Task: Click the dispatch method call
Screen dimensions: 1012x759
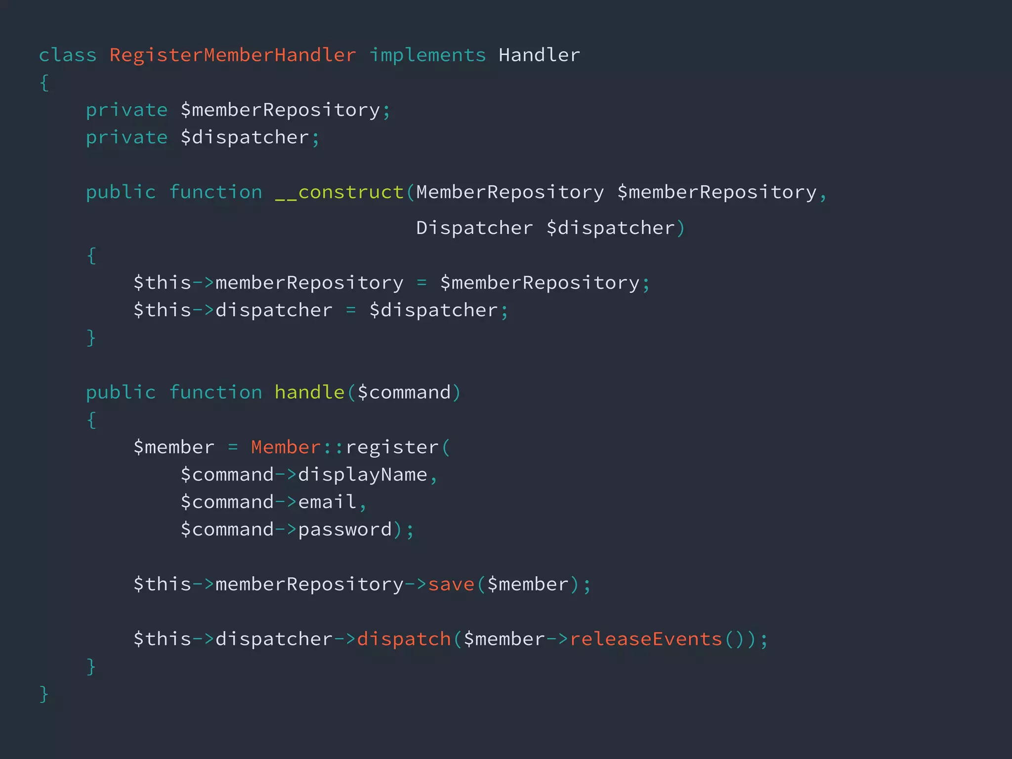Action: coord(404,639)
